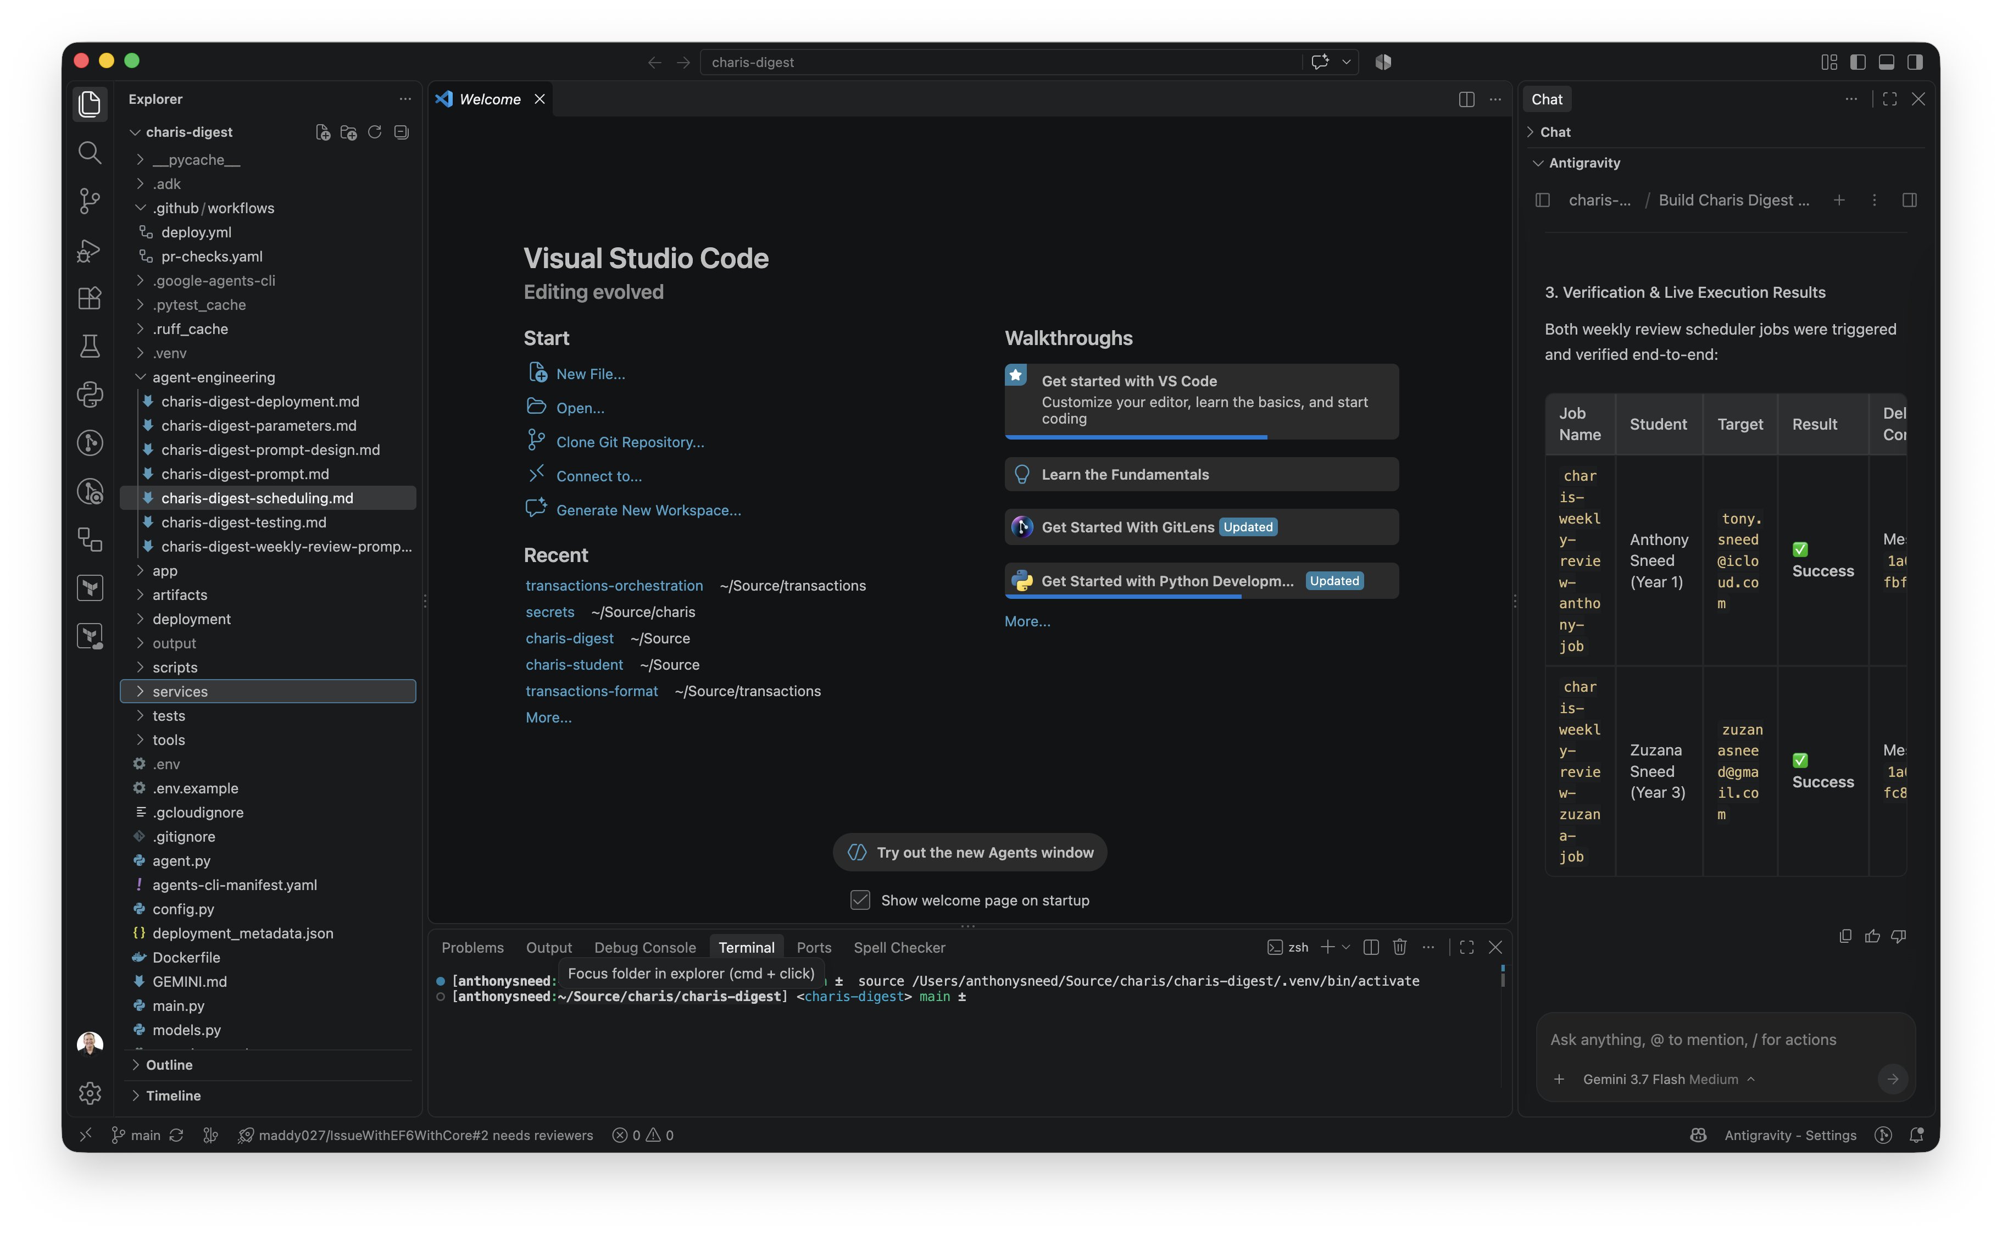Viewport: 2002px width, 1234px height.
Task: Kill the terminal with trash icon
Action: [1400, 947]
